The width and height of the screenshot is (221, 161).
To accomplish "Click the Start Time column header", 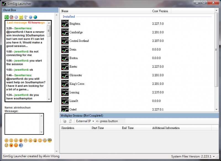I will (x=105, y=128).
